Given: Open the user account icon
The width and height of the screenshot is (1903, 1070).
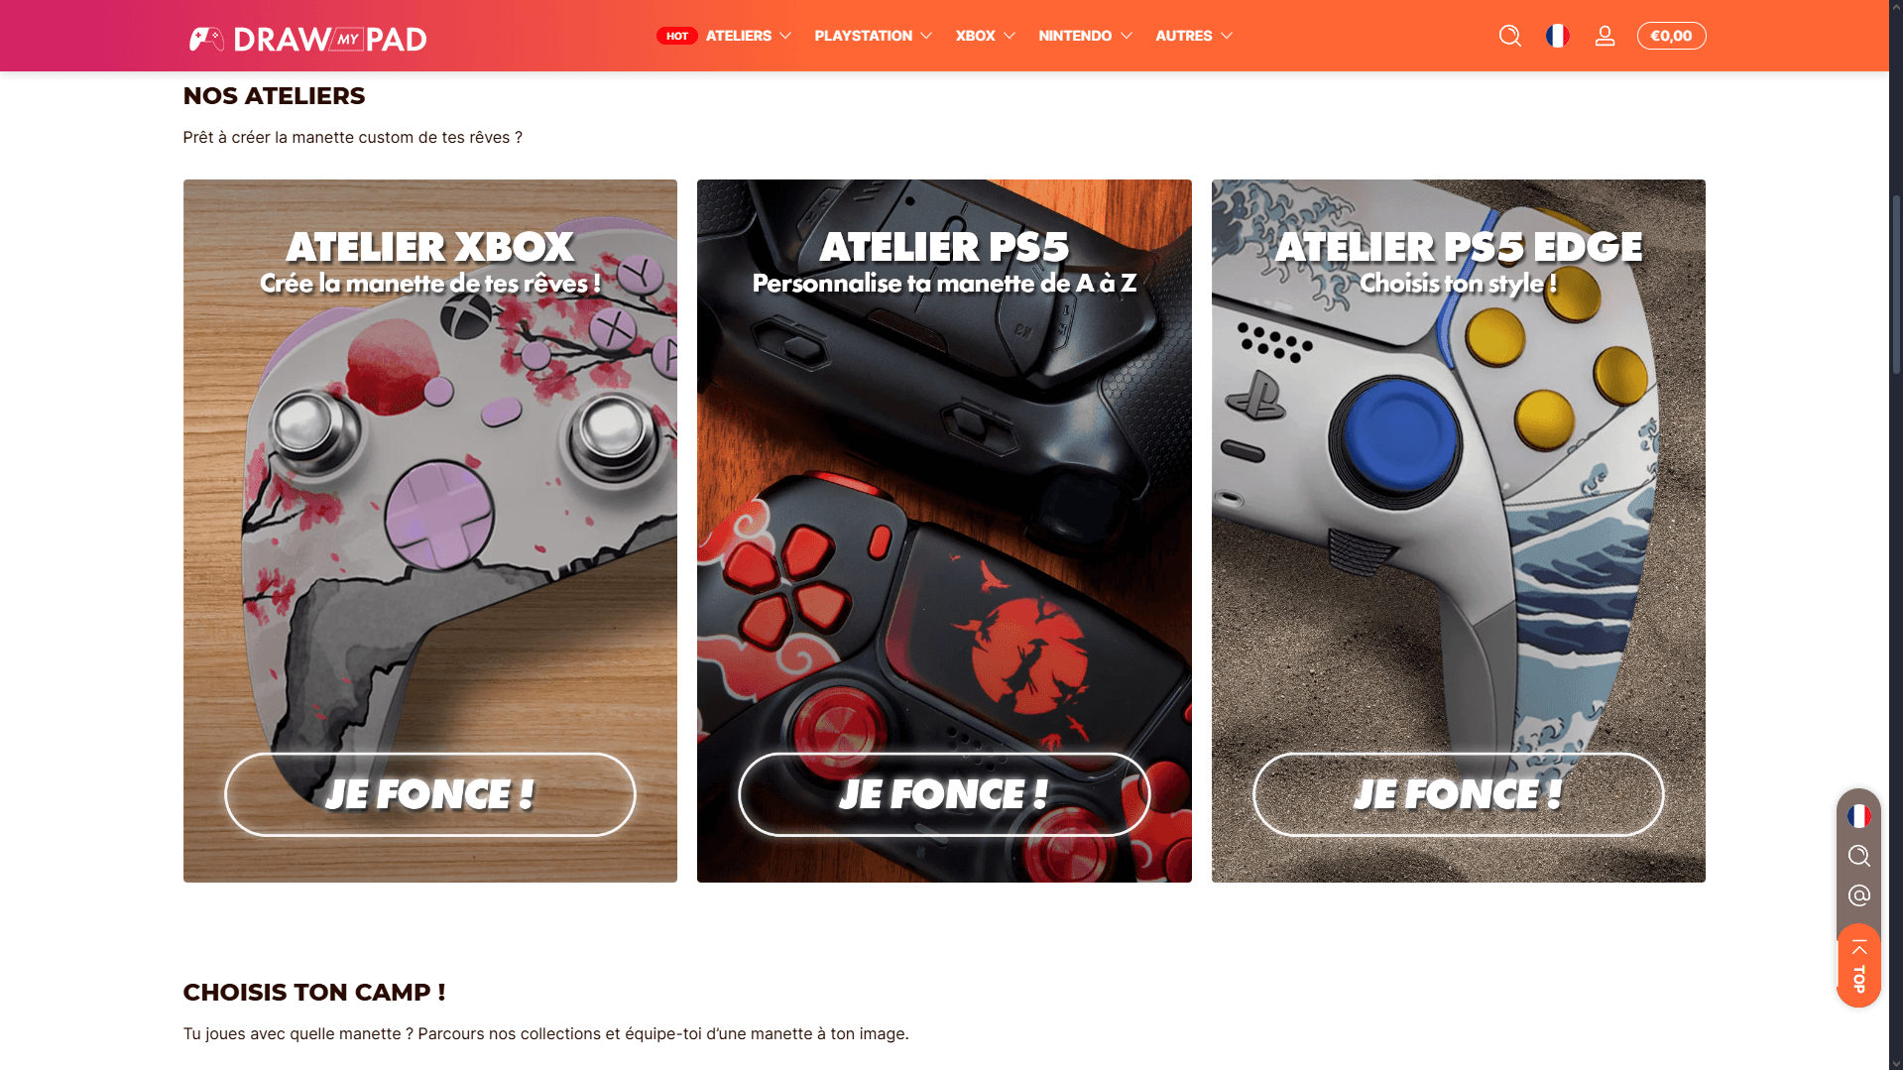Looking at the screenshot, I should tap(1605, 36).
